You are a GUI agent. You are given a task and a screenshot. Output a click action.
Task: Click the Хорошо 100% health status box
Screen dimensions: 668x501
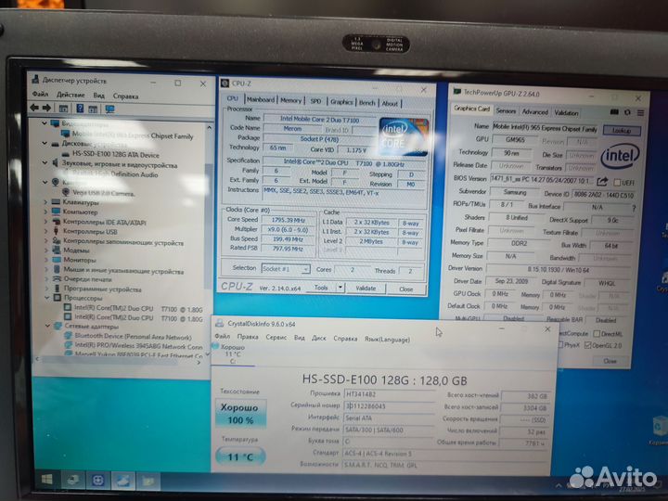coord(239,413)
